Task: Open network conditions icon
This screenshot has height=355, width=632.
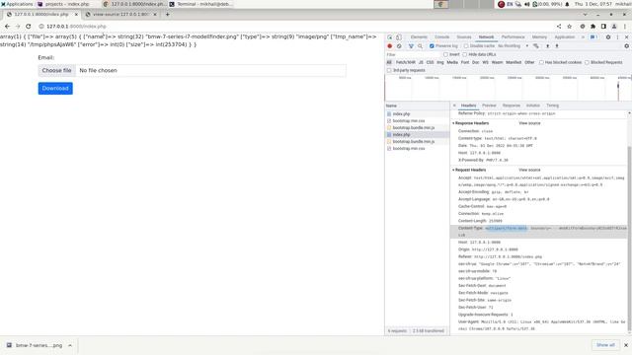Action: click(535, 46)
